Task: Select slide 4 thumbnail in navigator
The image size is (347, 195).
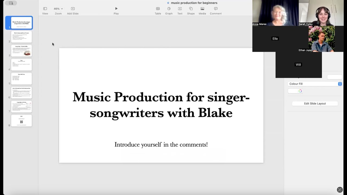Action: pyautogui.click(x=21, y=65)
